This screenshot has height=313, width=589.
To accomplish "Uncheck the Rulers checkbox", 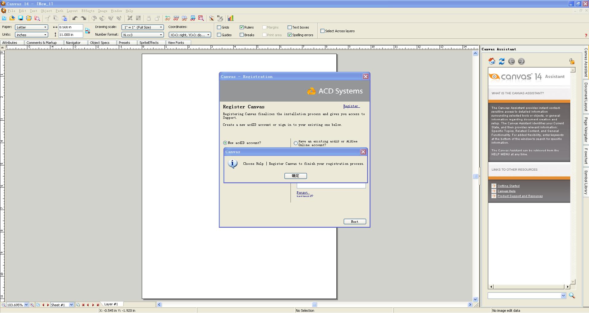I will (242, 27).
